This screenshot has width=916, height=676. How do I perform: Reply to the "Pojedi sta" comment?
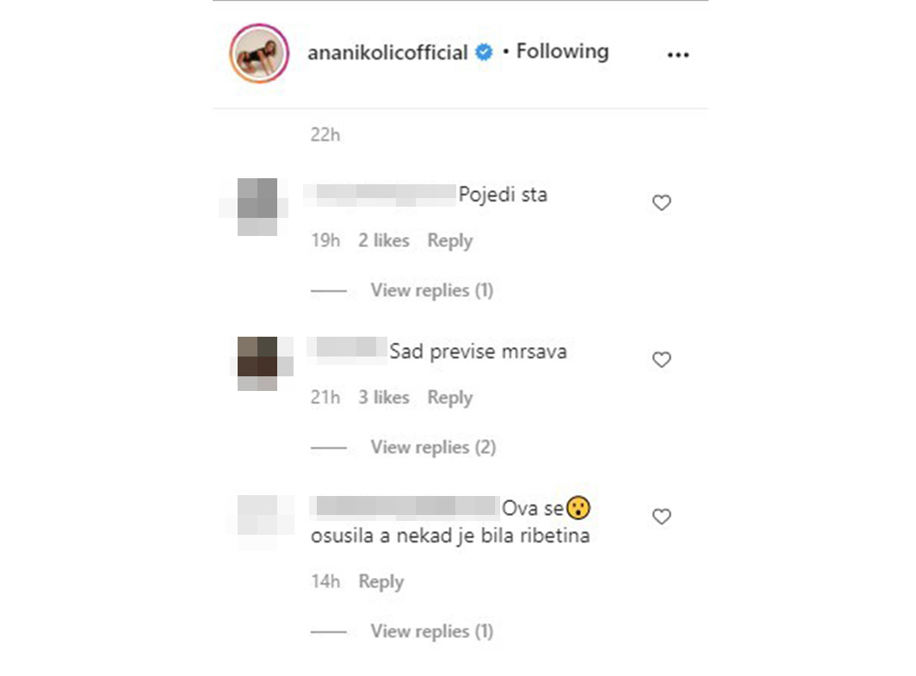tap(449, 241)
